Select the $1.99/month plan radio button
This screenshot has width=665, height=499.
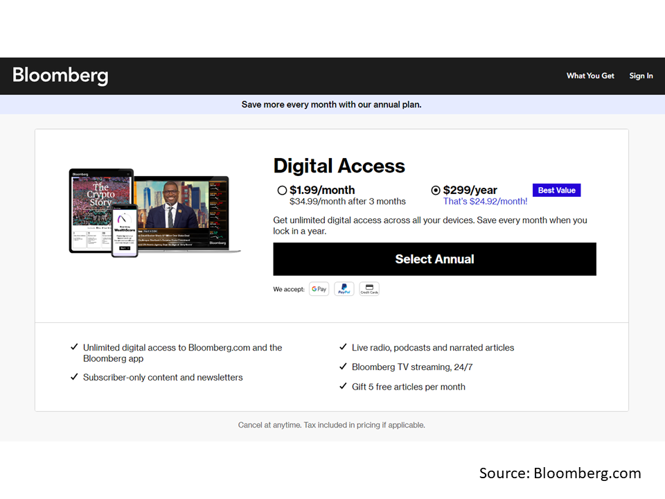pyautogui.click(x=282, y=191)
